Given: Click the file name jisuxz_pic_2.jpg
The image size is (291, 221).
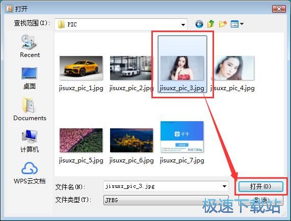Looking at the screenshot, I should click(131, 88).
